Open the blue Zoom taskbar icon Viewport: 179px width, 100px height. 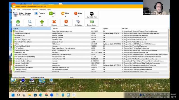(x=52, y=95)
